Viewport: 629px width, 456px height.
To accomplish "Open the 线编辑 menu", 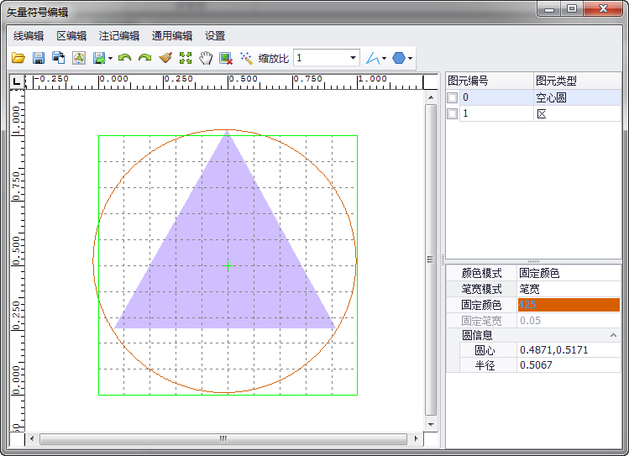I will pyautogui.click(x=29, y=36).
